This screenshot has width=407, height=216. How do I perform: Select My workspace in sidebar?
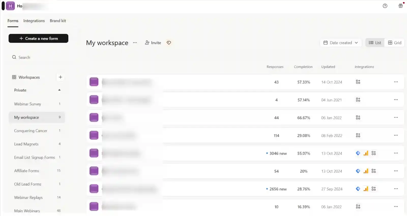37,117
